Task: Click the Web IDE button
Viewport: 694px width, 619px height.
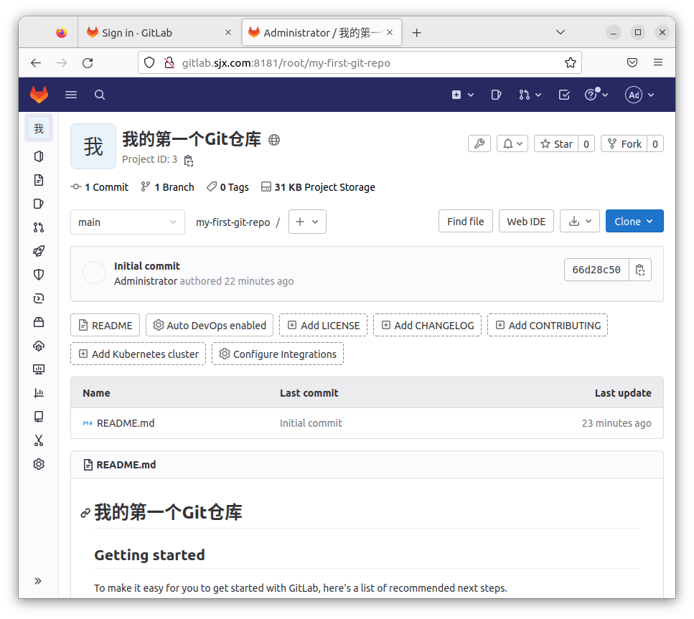Action: click(526, 222)
